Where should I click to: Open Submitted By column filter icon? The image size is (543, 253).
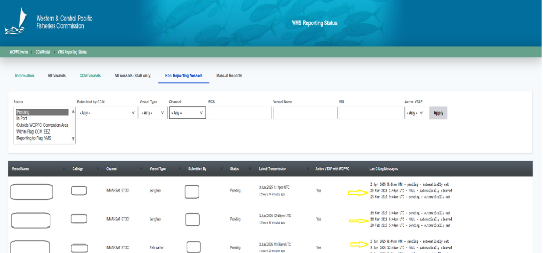(x=222, y=169)
